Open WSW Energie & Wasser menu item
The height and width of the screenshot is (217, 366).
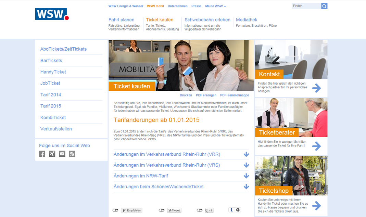126,6
